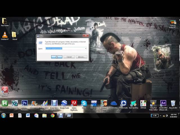
Task: Select the Recycle Bin icon
Action: [x=173, y=104]
